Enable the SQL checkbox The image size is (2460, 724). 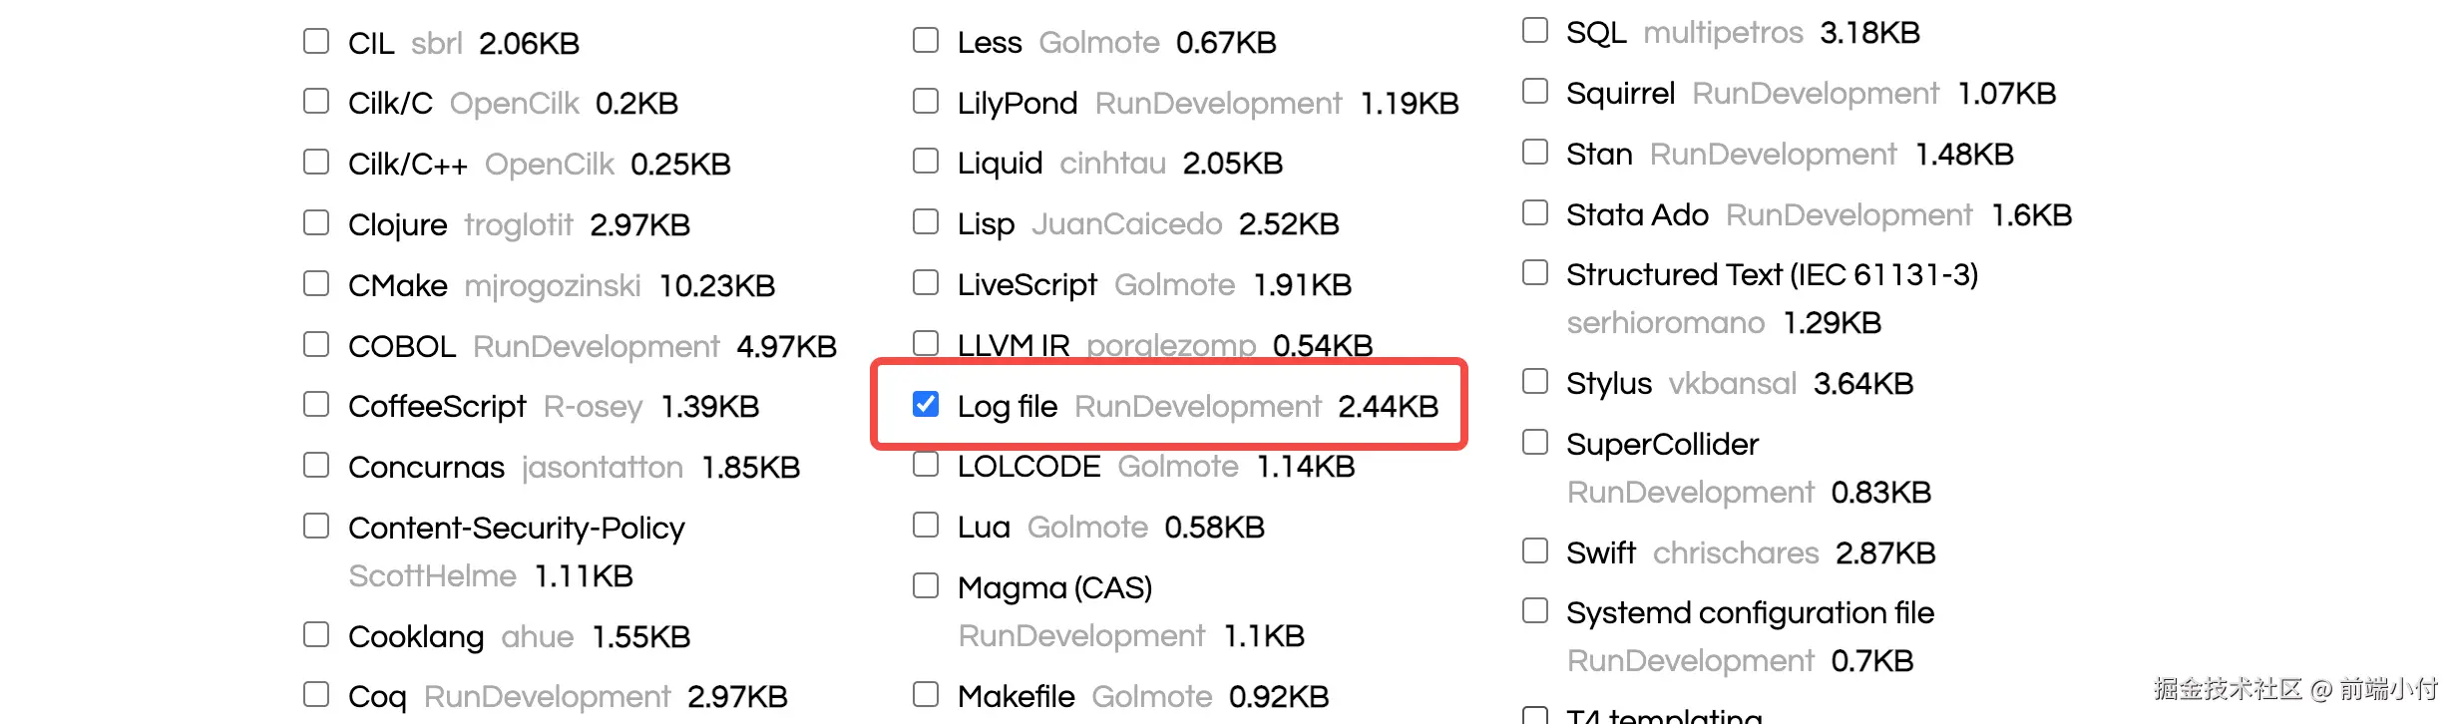coord(1535,31)
